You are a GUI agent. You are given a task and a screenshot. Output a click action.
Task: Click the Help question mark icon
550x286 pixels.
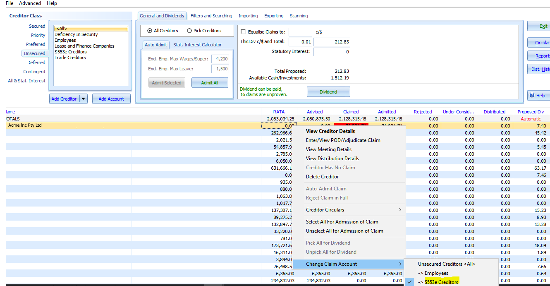pyautogui.click(x=533, y=96)
